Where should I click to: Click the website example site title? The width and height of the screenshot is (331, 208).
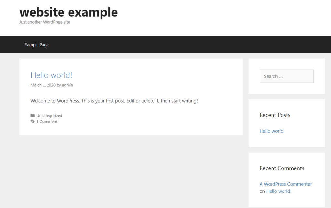point(68,12)
